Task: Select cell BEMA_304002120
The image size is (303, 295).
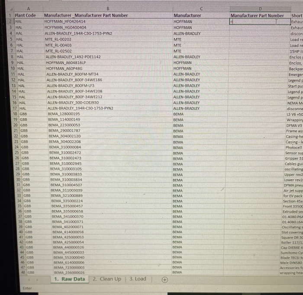Action: click(110, 136)
